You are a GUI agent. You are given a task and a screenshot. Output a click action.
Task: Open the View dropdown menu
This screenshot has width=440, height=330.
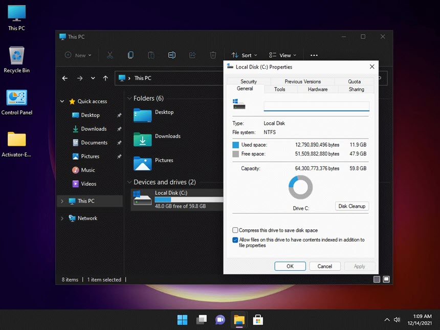coord(282,55)
